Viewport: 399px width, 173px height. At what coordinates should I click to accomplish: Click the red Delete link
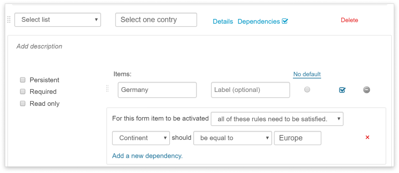pyautogui.click(x=349, y=20)
